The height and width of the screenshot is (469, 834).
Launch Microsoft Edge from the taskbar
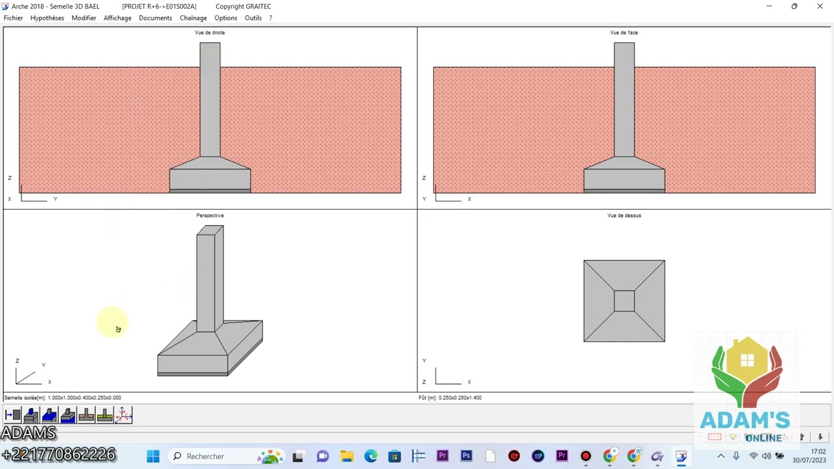371,456
